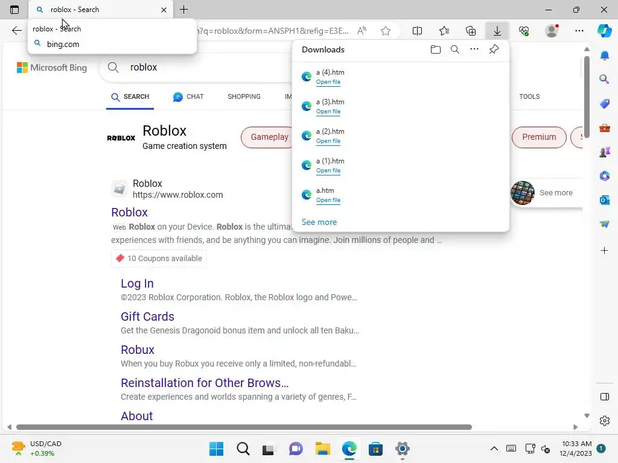Screen dimensions: 618x463
Task: Open file a.htm link
Action: pyautogui.click(x=328, y=200)
